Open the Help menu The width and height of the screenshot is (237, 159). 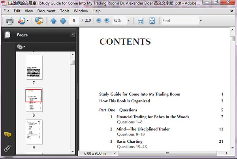[97, 11]
